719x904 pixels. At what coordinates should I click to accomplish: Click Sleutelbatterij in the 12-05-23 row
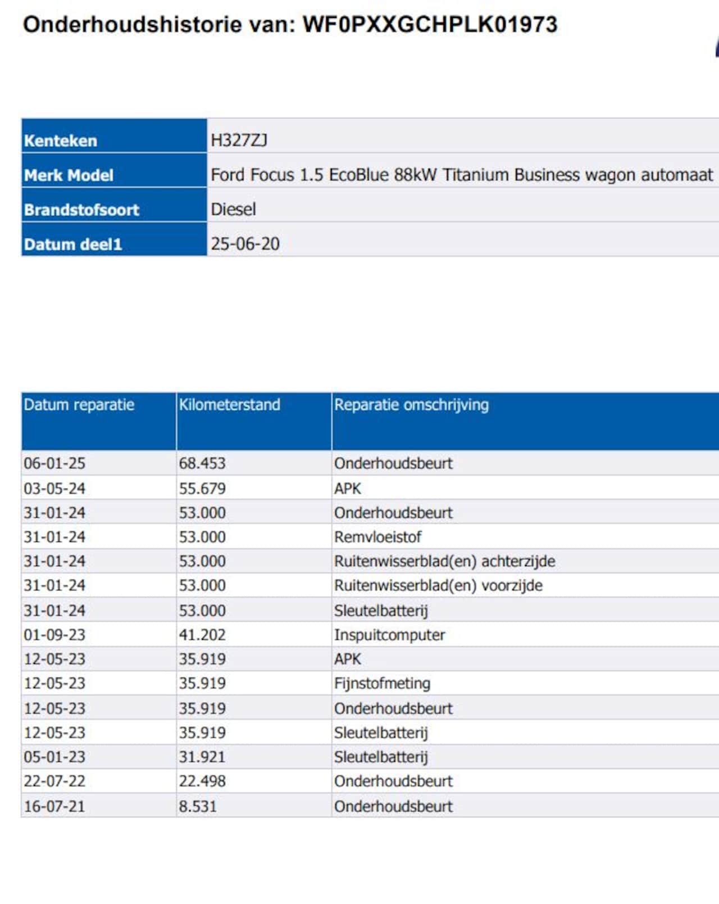click(x=381, y=733)
